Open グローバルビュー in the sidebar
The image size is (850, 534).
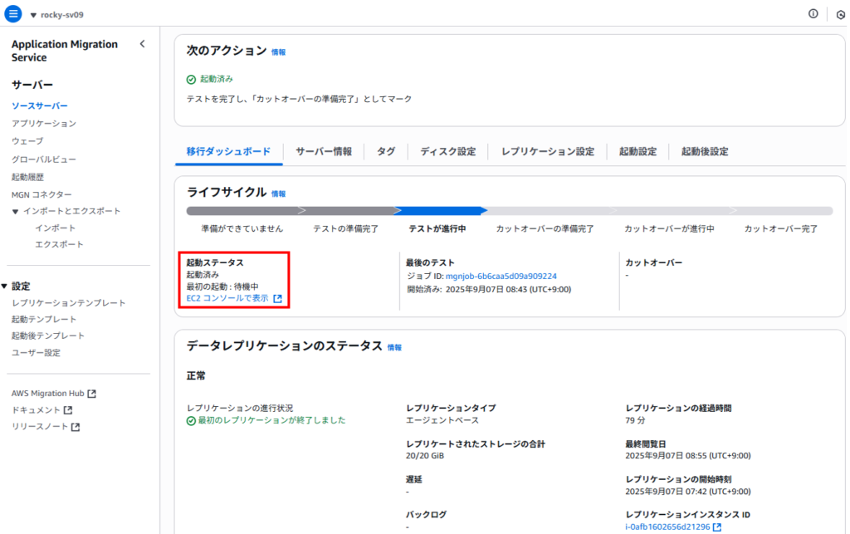[x=44, y=159]
